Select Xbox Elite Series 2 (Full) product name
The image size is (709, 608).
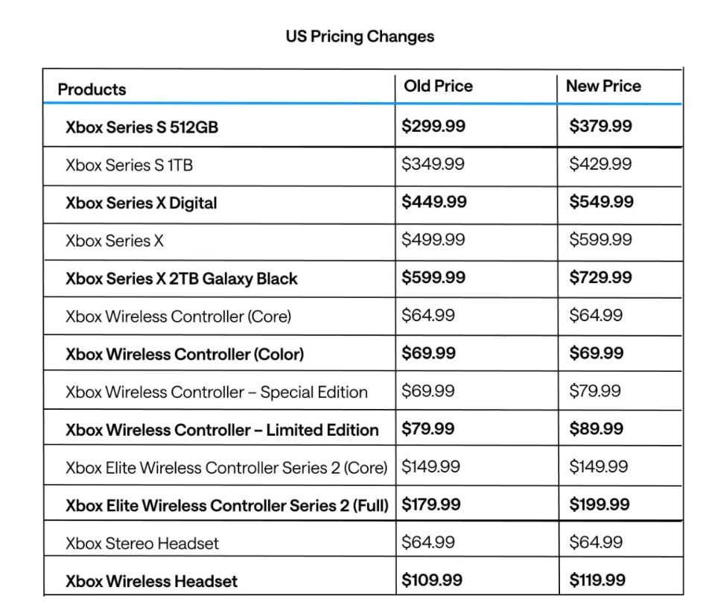pyautogui.click(x=227, y=505)
